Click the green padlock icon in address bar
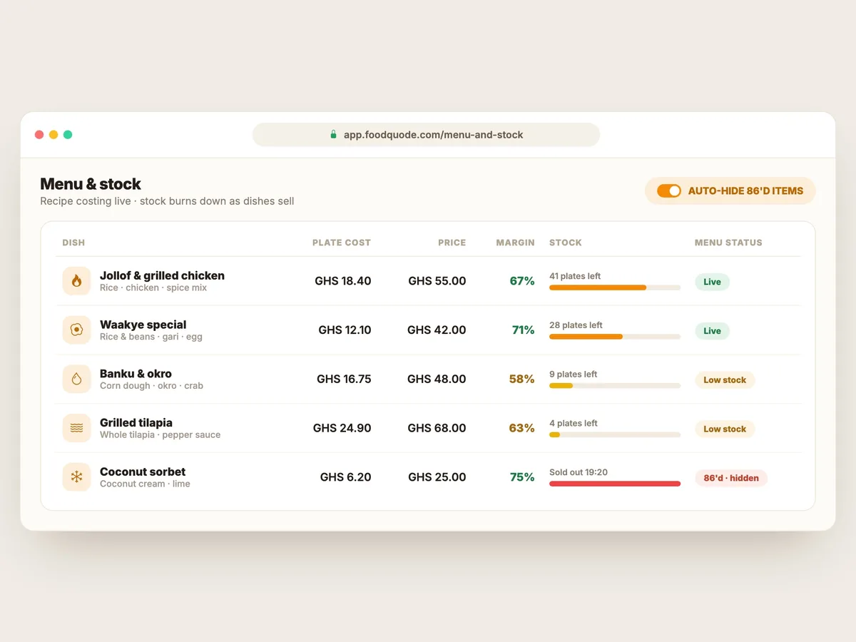856x642 pixels. [x=333, y=134]
